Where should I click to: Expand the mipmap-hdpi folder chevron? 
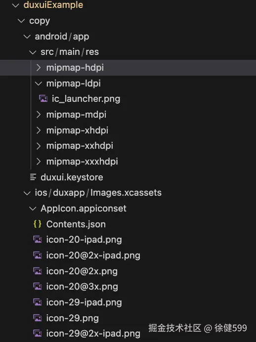(39, 68)
